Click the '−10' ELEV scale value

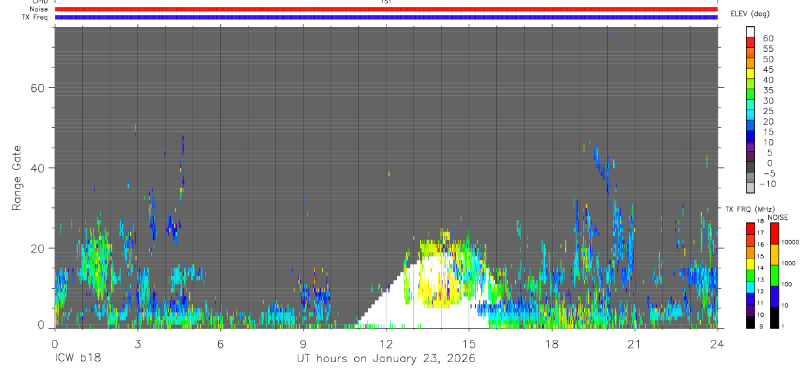768,184
